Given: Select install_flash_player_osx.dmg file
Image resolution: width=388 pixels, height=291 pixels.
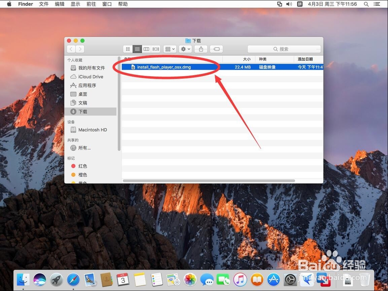Looking at the screenshot, I should 164,67.
